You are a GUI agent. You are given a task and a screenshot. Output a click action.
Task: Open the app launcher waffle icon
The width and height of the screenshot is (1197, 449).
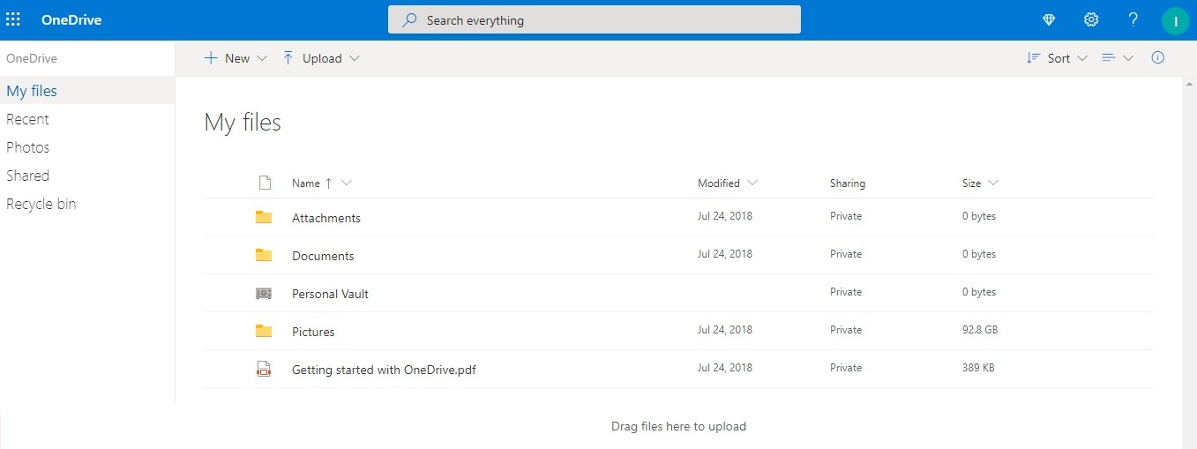(13, 19)
